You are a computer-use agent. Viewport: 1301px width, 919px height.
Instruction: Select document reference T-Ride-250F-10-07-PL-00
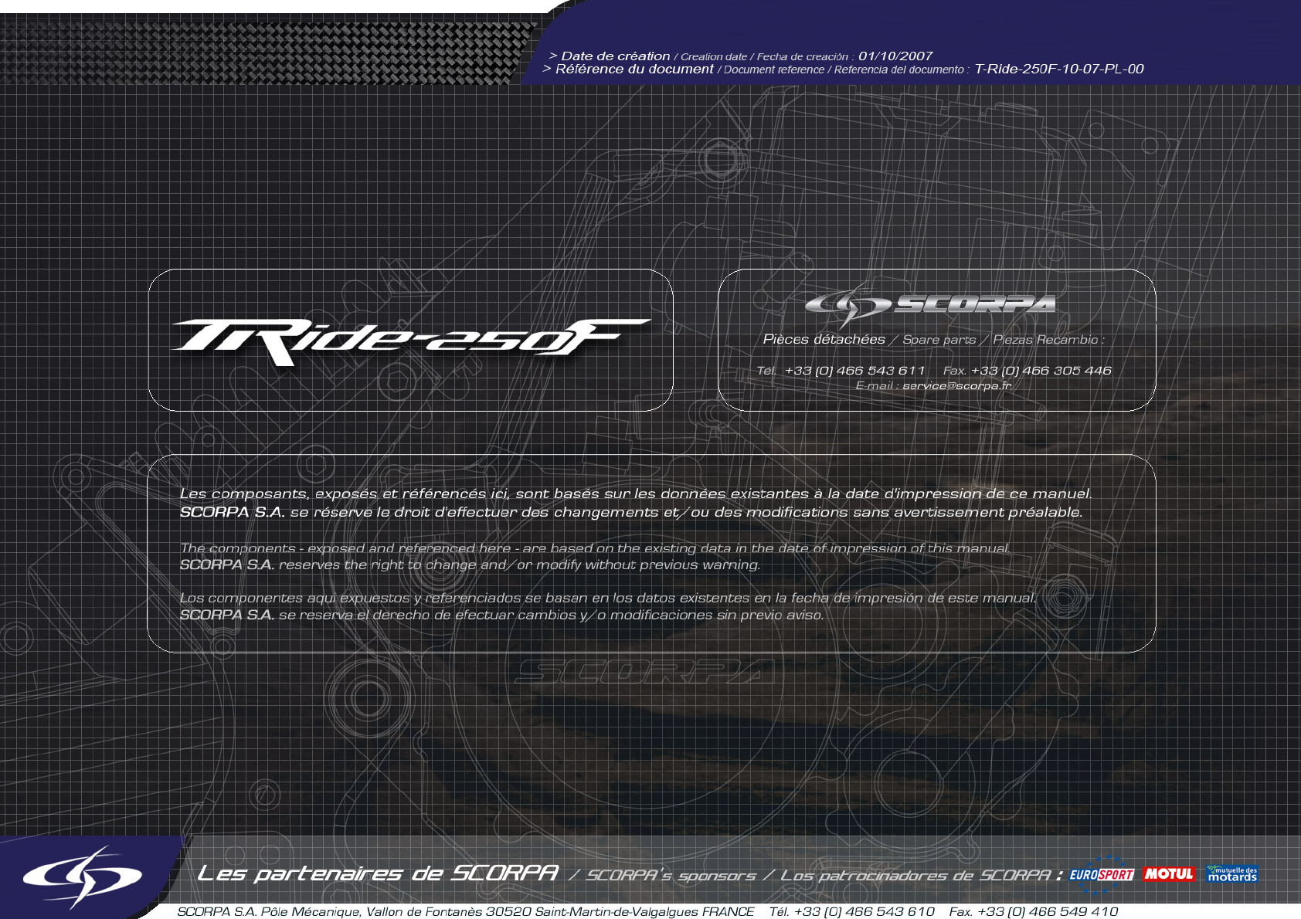(1059, 69)
